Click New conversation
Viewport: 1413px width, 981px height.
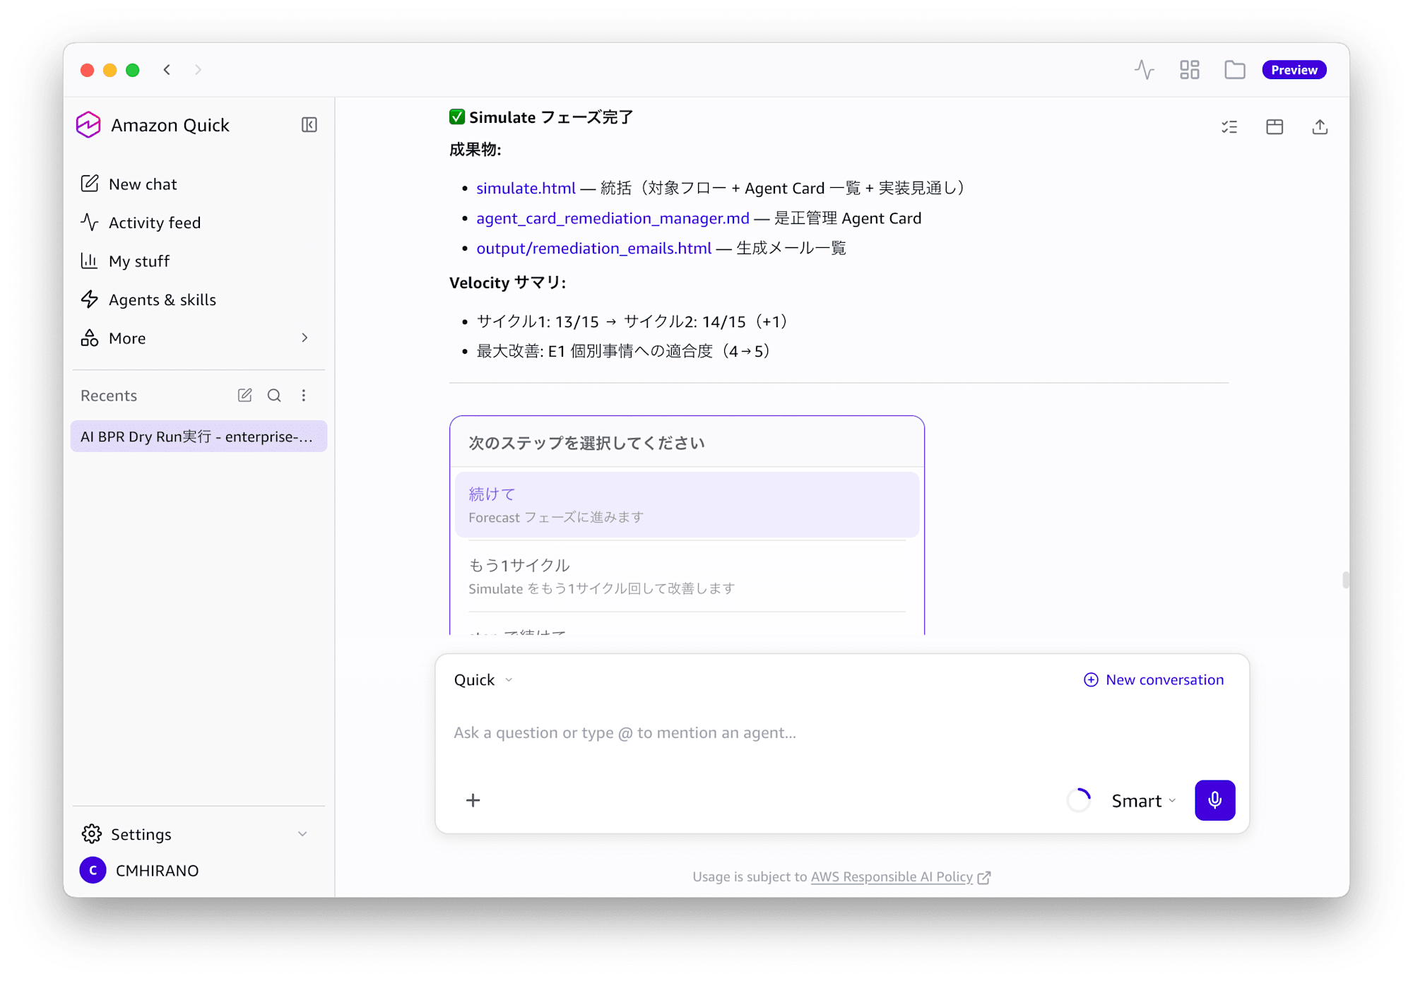(1154, 680)
